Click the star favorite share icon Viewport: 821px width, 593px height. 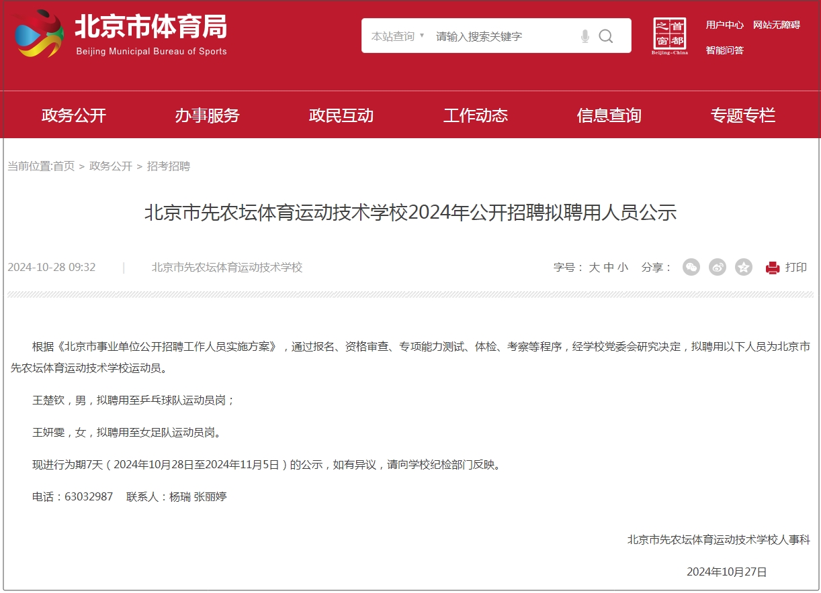coord(744,267)
